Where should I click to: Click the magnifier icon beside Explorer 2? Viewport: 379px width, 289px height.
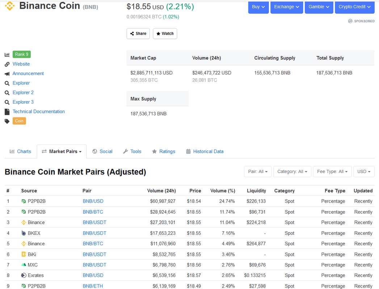(7, 92)
